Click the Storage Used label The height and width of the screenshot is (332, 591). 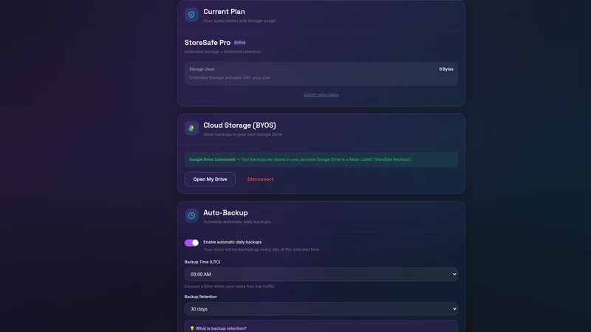pyautogui.click(x=202, y=69)
